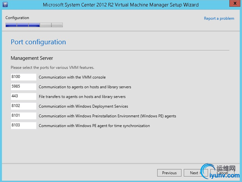Click 'Communication to agents on hosts and library servers'

click(x=85, y=87)
